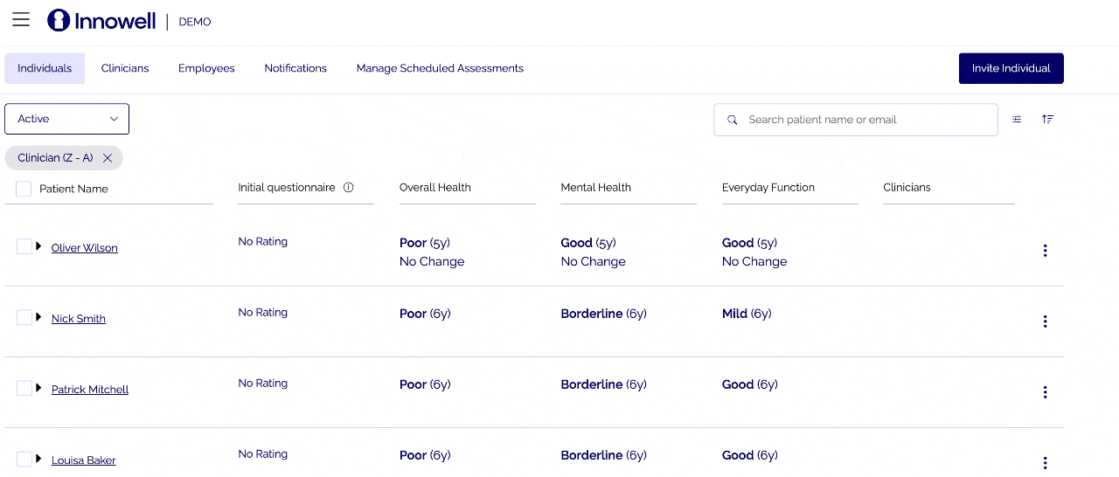This screenshot has height=477, width=1119.
Task: Click Patrick Mitchell's Poor (6y) overall health rating
Action: [425, 384]
